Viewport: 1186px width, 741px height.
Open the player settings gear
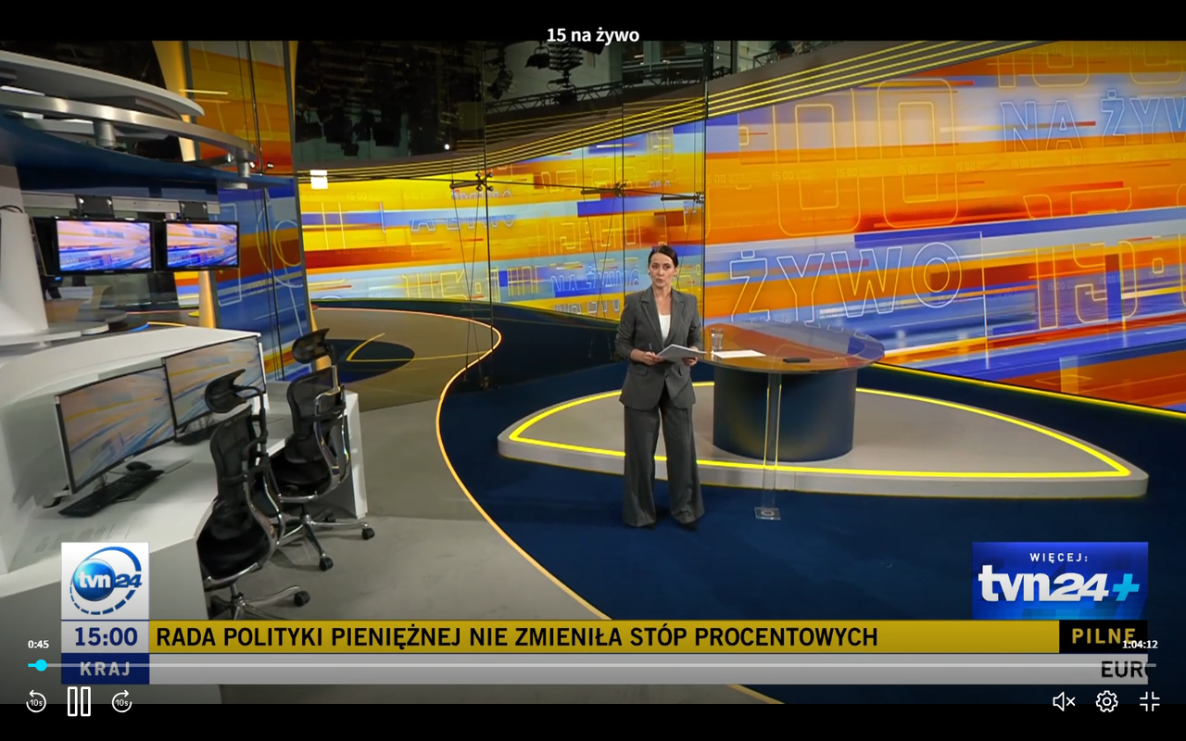coord(1106,701)
